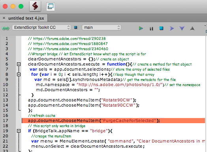Click the synchronousMetadata line

(x=105, y=80)
